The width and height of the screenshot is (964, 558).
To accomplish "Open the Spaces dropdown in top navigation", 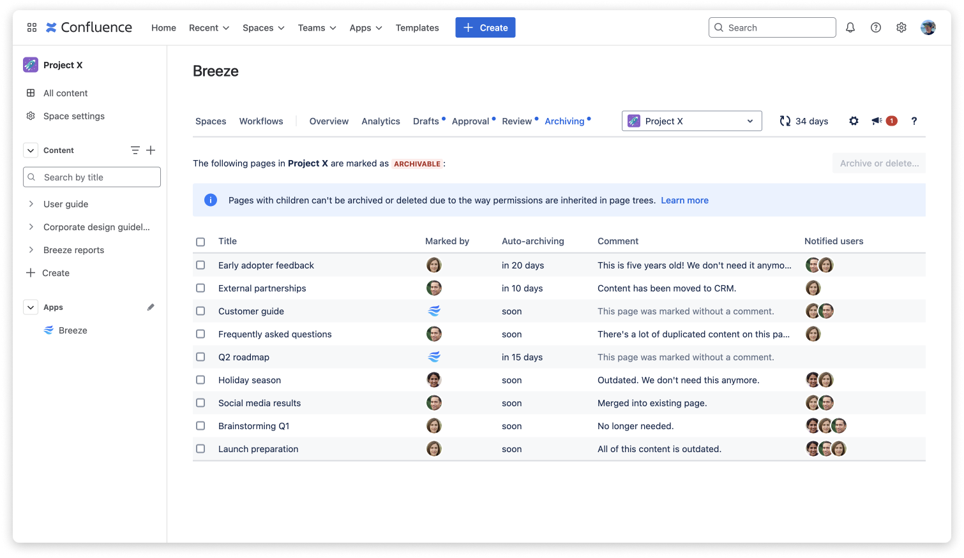I will (264, 28).
